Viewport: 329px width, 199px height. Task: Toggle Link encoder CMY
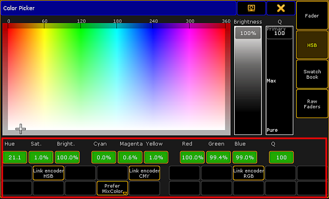[x=144, y=173]
